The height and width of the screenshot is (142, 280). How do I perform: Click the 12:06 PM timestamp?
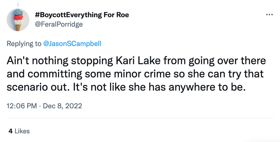[x=21, y=106]
